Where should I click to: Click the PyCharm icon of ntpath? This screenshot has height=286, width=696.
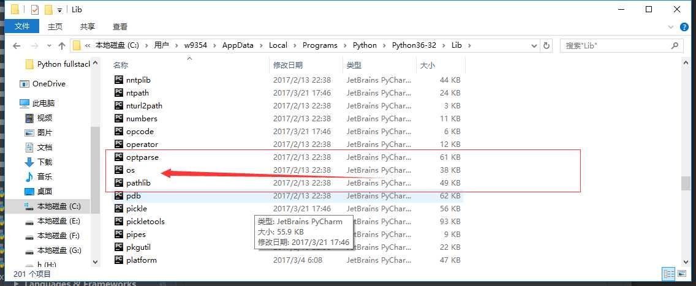coord(118,92)
